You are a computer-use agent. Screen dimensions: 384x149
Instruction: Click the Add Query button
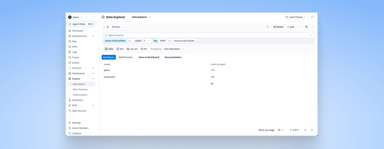click(x=109, y=57)
